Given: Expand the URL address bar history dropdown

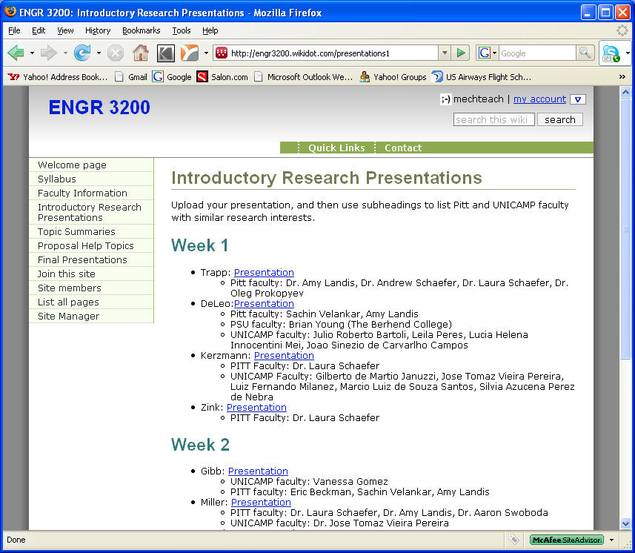Looking at the screenshot, I should (x=444, y=53).
